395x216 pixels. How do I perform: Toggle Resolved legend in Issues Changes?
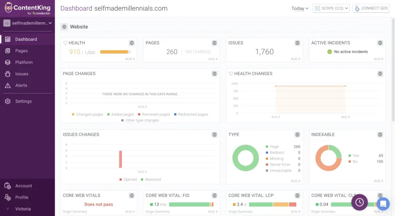click(151, 180)
